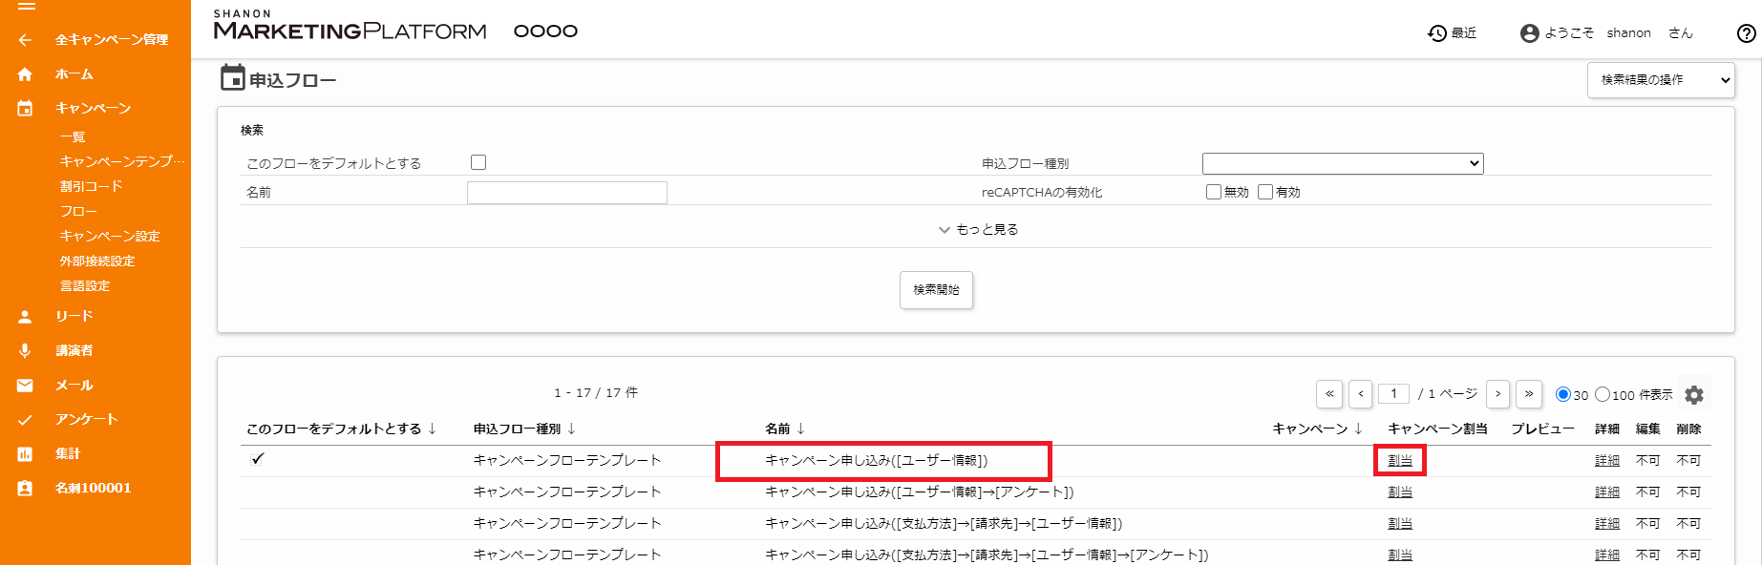
Task: Open the 講演者 microphone icon
Action: [25, 351]
